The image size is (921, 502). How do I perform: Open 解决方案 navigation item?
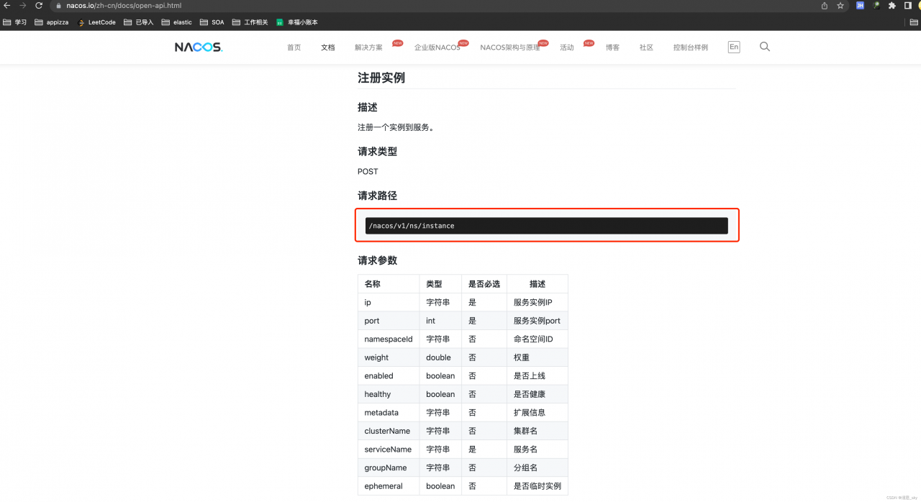tap(369, 47)
